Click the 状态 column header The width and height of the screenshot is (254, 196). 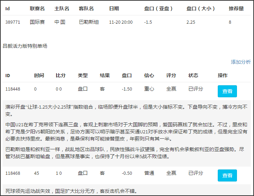(x=193, y=75)
